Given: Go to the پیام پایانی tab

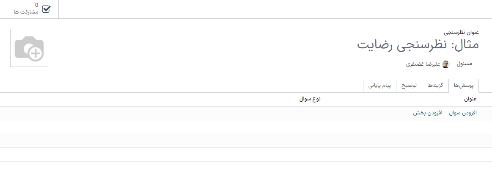Looking at the screenshot, I should (x=380, y=86).
